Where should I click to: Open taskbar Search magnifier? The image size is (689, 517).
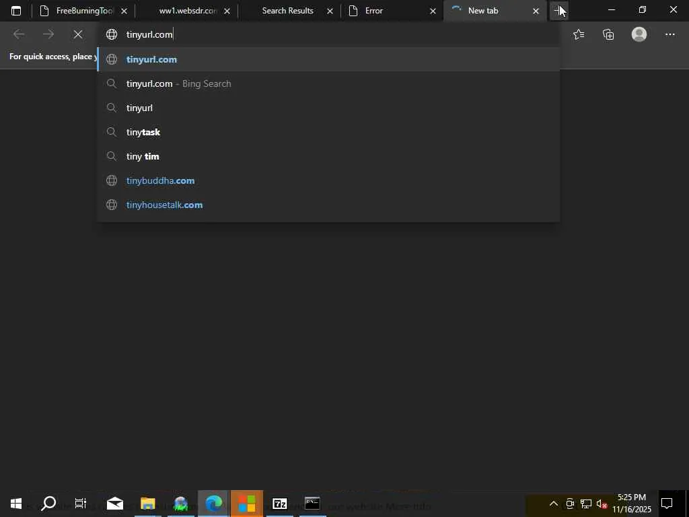click(x=48, y=504)
